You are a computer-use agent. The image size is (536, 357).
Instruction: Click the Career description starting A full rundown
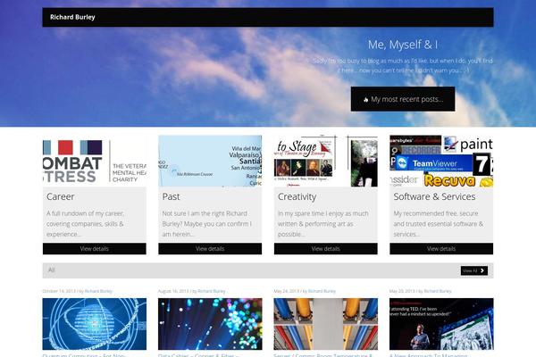pyautogui.click(x=86, y=224)
